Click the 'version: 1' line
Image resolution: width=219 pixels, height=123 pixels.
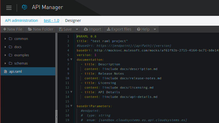pos(87,55)
